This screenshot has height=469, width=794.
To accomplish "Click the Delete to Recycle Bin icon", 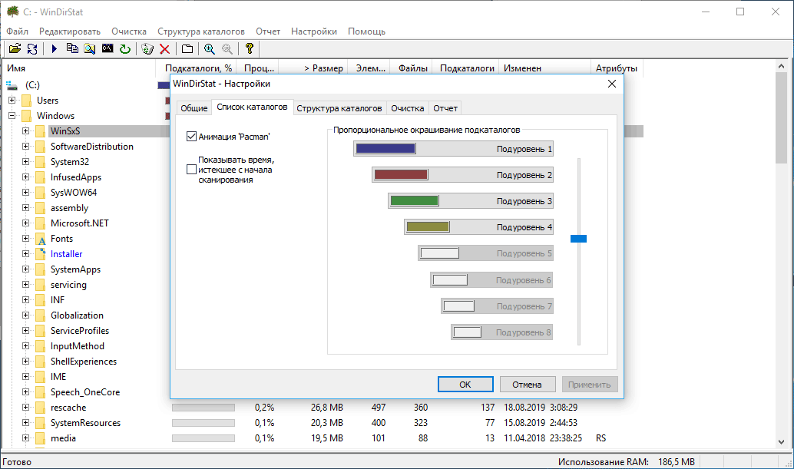I will tap(147, 48).
